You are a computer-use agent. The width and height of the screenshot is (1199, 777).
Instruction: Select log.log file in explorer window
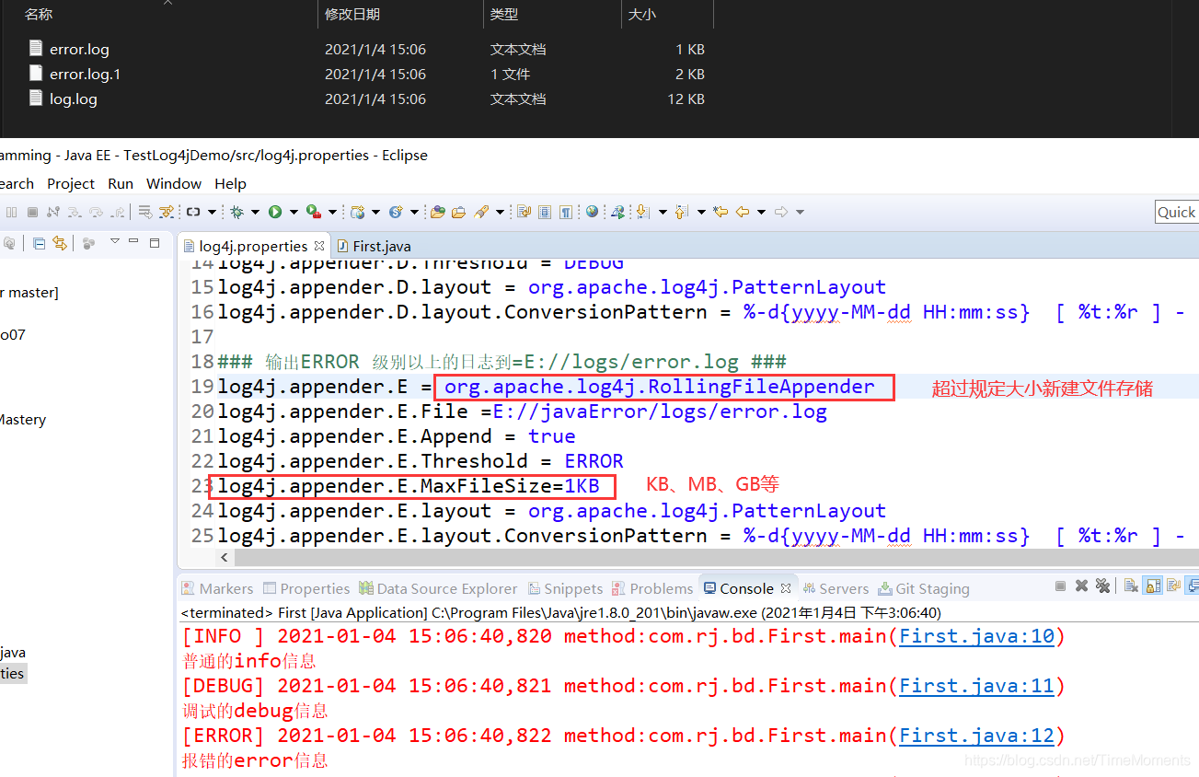pos(73,99)
